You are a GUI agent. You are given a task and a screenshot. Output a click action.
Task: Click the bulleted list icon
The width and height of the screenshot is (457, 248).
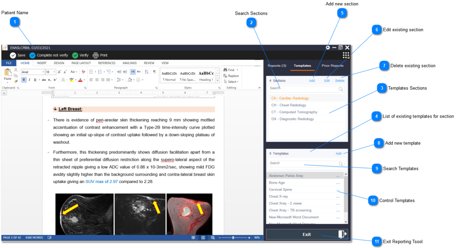tap(91, 72)
